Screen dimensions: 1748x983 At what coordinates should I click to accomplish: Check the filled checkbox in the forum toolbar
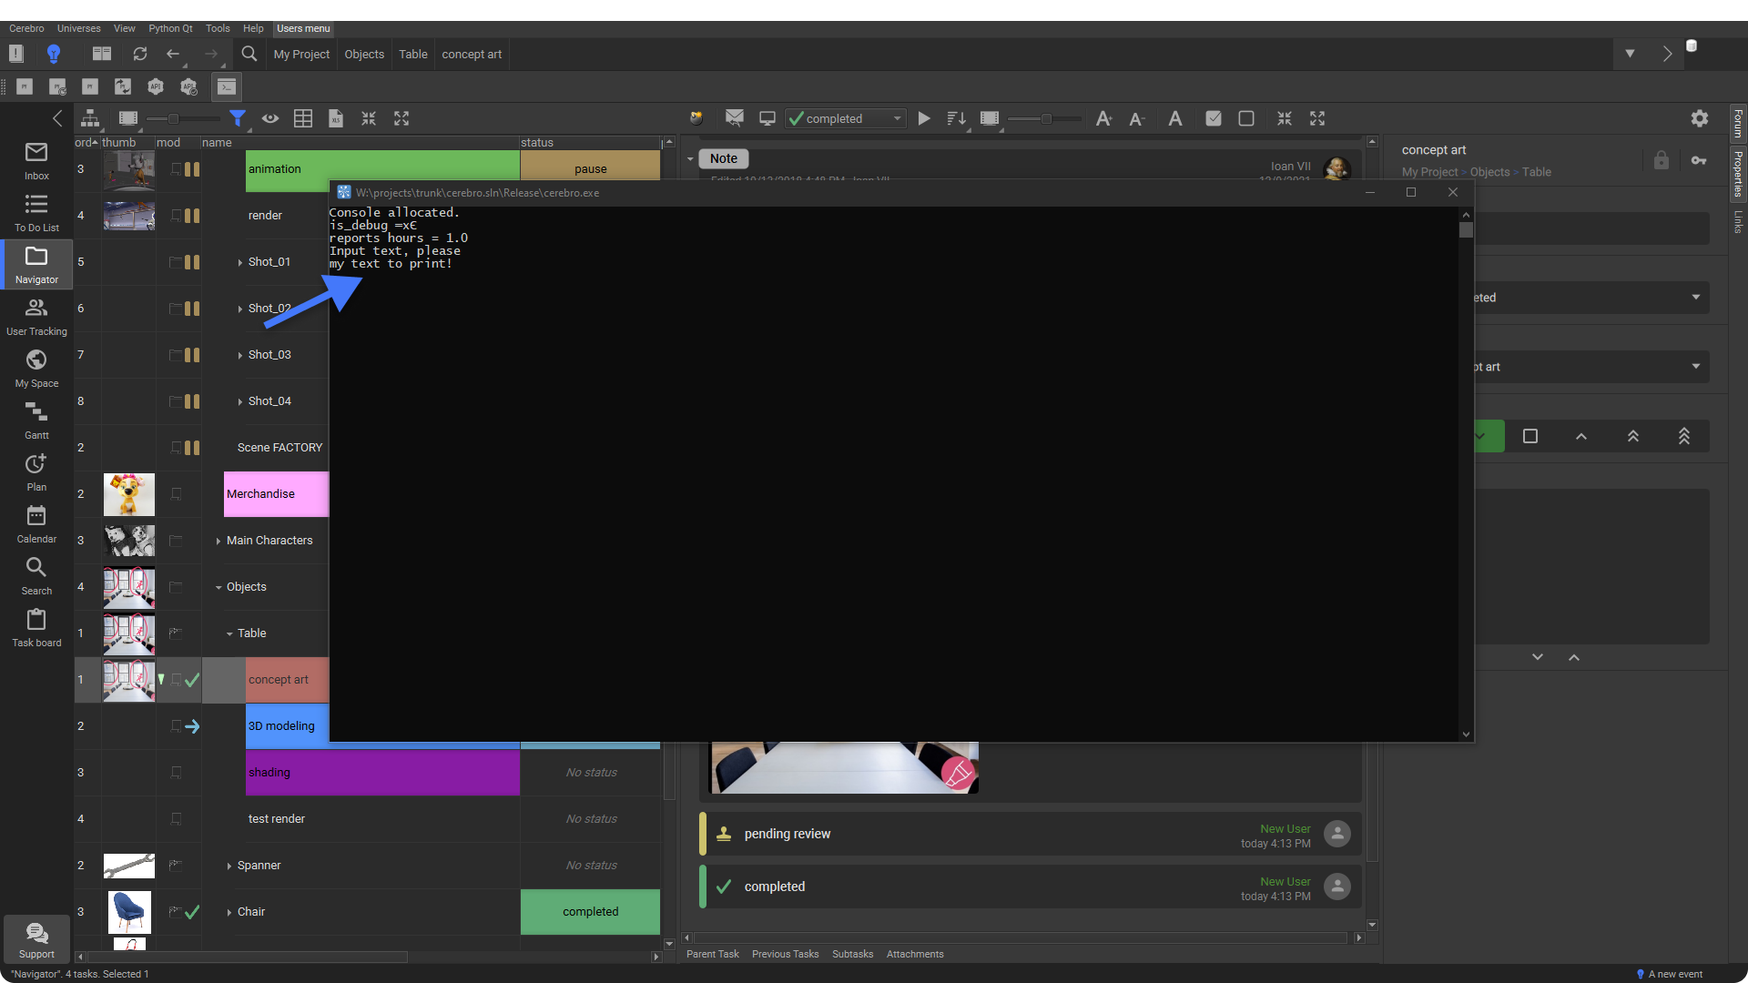(x=1214, y=118)
